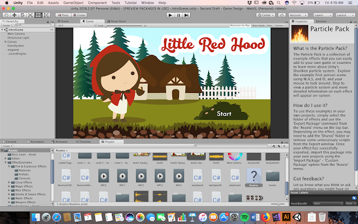Click the Start button in Game view
The width and height of the screenshot is (358, 224).
pyautogui.click(x=224, y=114)
